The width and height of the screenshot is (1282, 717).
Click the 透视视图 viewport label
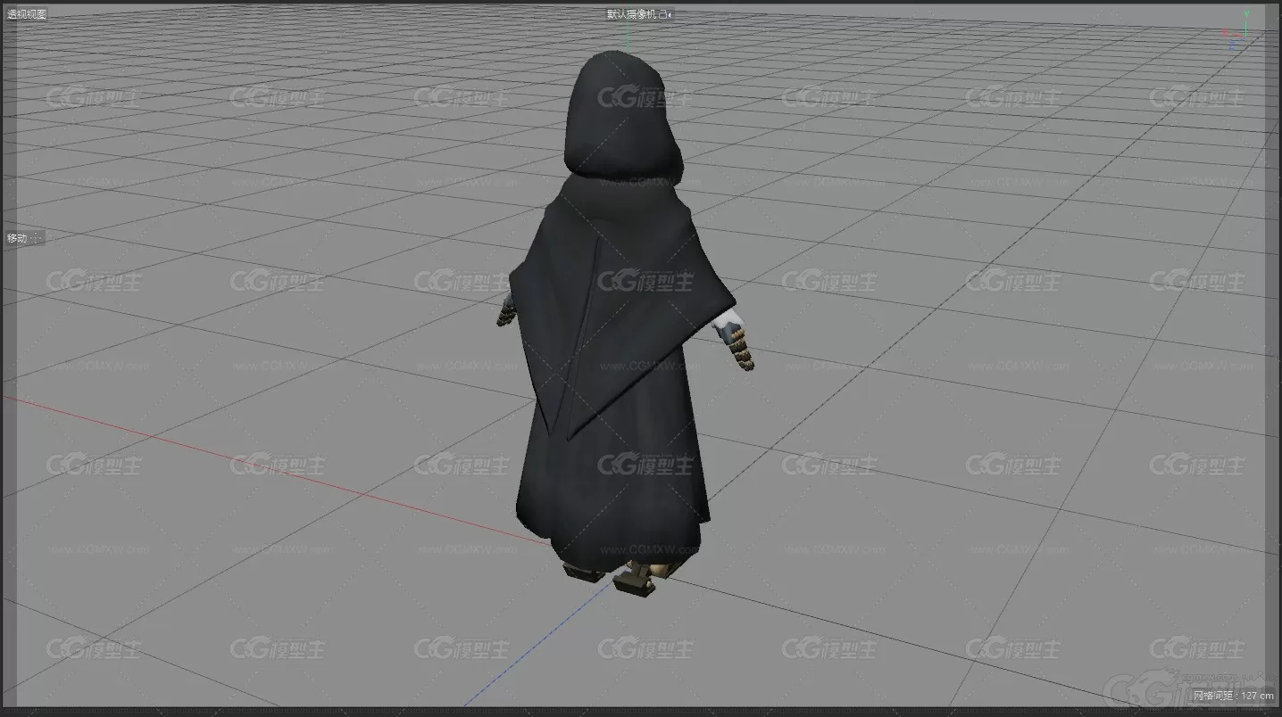(27, 14)
